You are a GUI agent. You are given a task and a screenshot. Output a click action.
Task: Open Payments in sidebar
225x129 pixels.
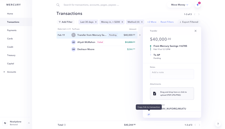click(12, 30)
